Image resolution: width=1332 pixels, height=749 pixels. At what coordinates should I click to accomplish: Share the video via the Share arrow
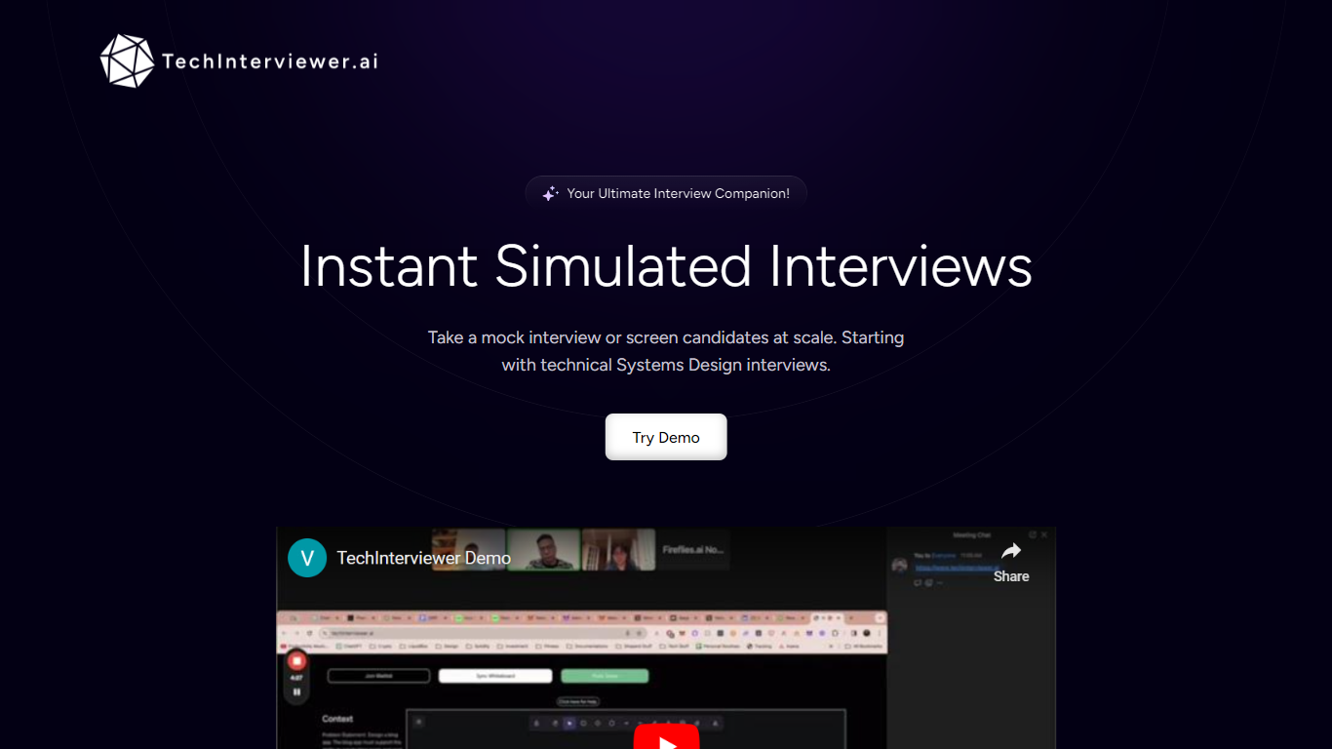[x=1011, y=561]
